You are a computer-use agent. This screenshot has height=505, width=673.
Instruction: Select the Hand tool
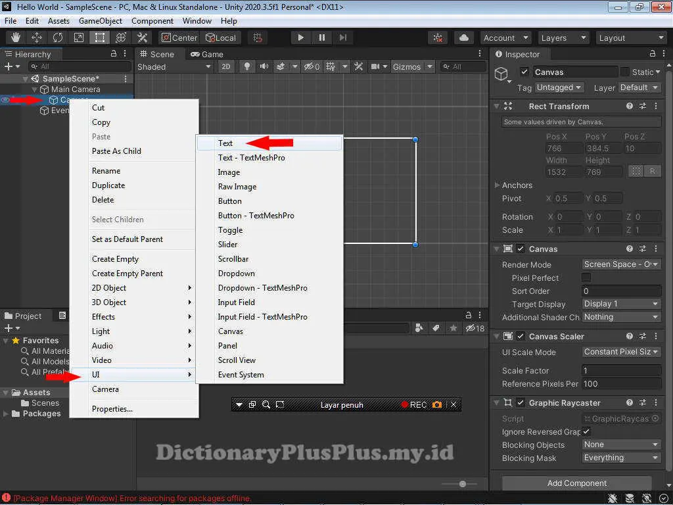pyautogui.click(x=16, y=37)
